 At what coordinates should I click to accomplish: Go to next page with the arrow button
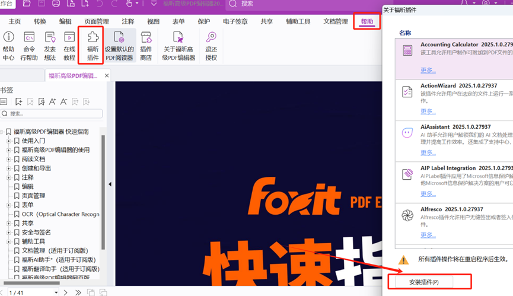(x=65, y=292)
